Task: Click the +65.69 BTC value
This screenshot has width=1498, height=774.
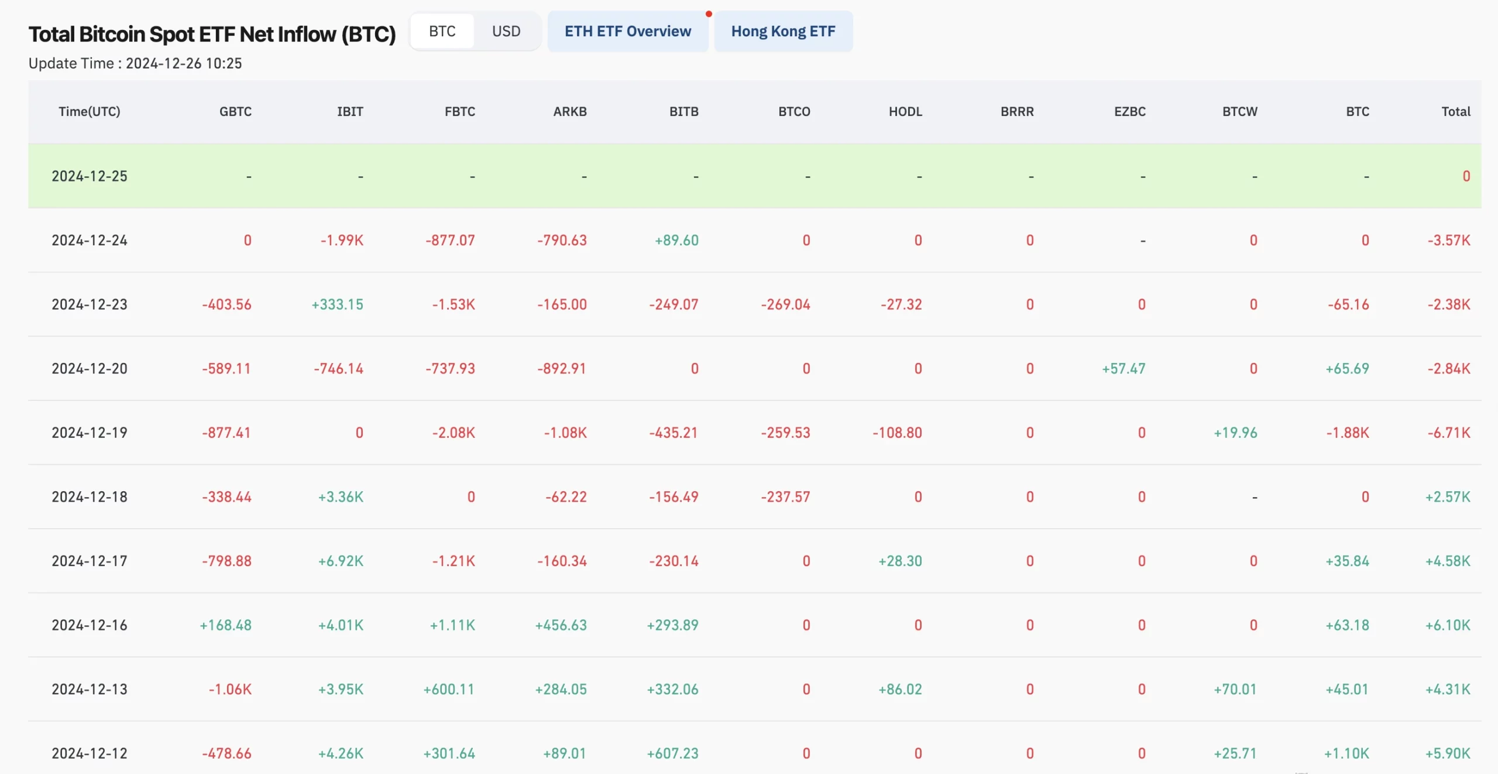Action: 1347,368
